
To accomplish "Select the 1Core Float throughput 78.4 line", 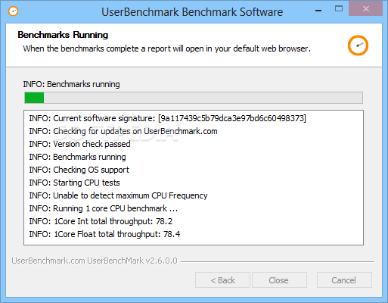I will (x=104, y=234).
